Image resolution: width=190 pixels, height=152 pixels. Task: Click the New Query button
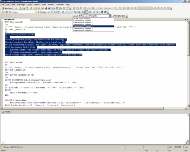(x=7, y=8)
